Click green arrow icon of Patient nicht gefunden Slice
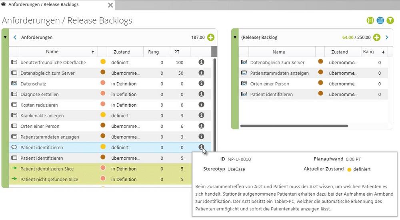This screenshot has width=400, height=220. tap(14, 179)
